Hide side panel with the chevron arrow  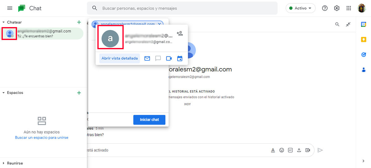click(x=364, y=161)
